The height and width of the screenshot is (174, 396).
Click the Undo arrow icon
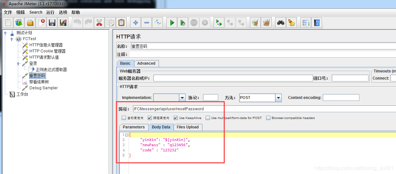pos(77,23)
